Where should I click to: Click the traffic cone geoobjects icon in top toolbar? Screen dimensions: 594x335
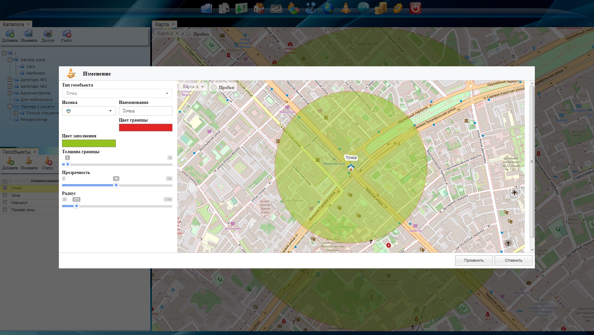tap(346, 8)
